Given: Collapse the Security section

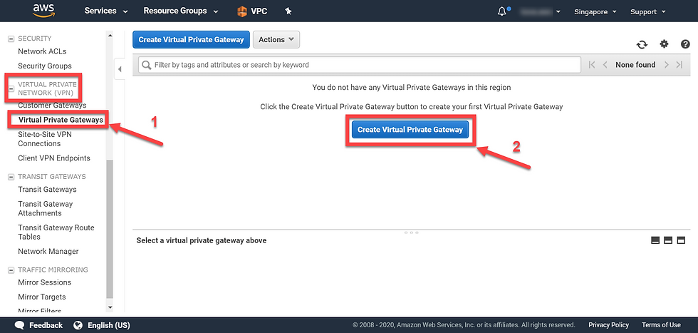Looking at the screenshot, I should point(11,39).
